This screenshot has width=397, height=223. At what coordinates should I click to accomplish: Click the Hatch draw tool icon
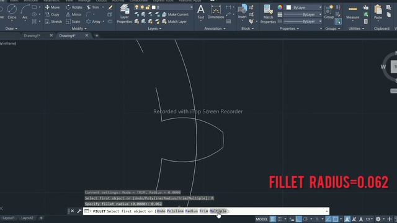pos(34,22)
